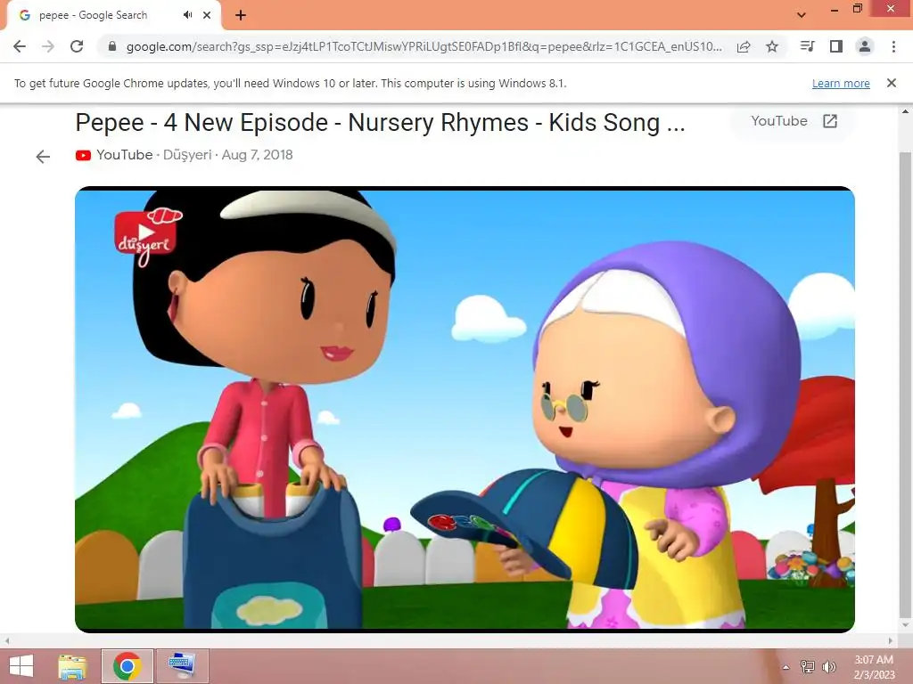Click the red YouTube logo icon
Viewport: 913px width, 684px height.
[x=83, y=155]
